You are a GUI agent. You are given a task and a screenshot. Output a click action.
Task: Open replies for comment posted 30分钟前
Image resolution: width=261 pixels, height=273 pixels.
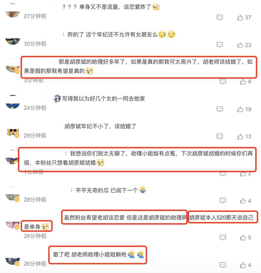pos(220,45)
